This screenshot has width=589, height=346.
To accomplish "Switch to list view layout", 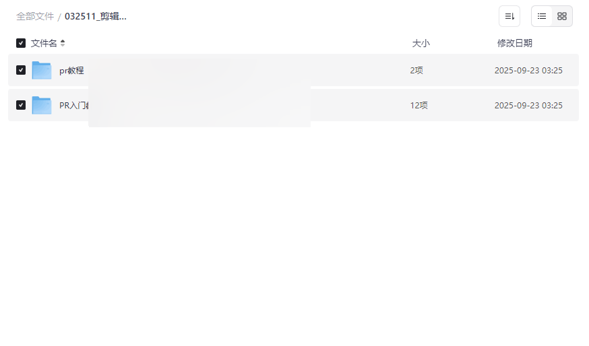I will [x=542, y=16].
